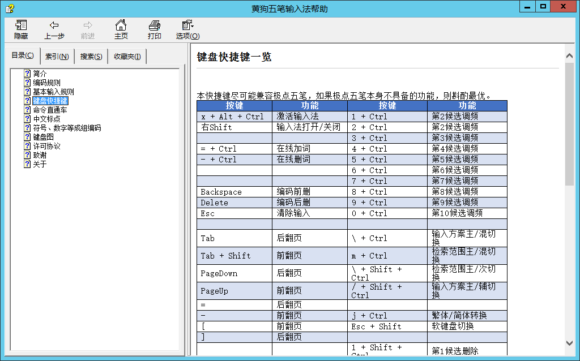Open the 许可协议 license topic
Screen dimensions: 580x361
pos(46,146)
